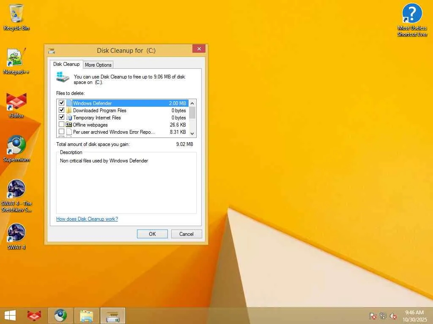
Task: Select the Downloaded Program Files row text
Action: pyautogui.click(x=99, y=111)
